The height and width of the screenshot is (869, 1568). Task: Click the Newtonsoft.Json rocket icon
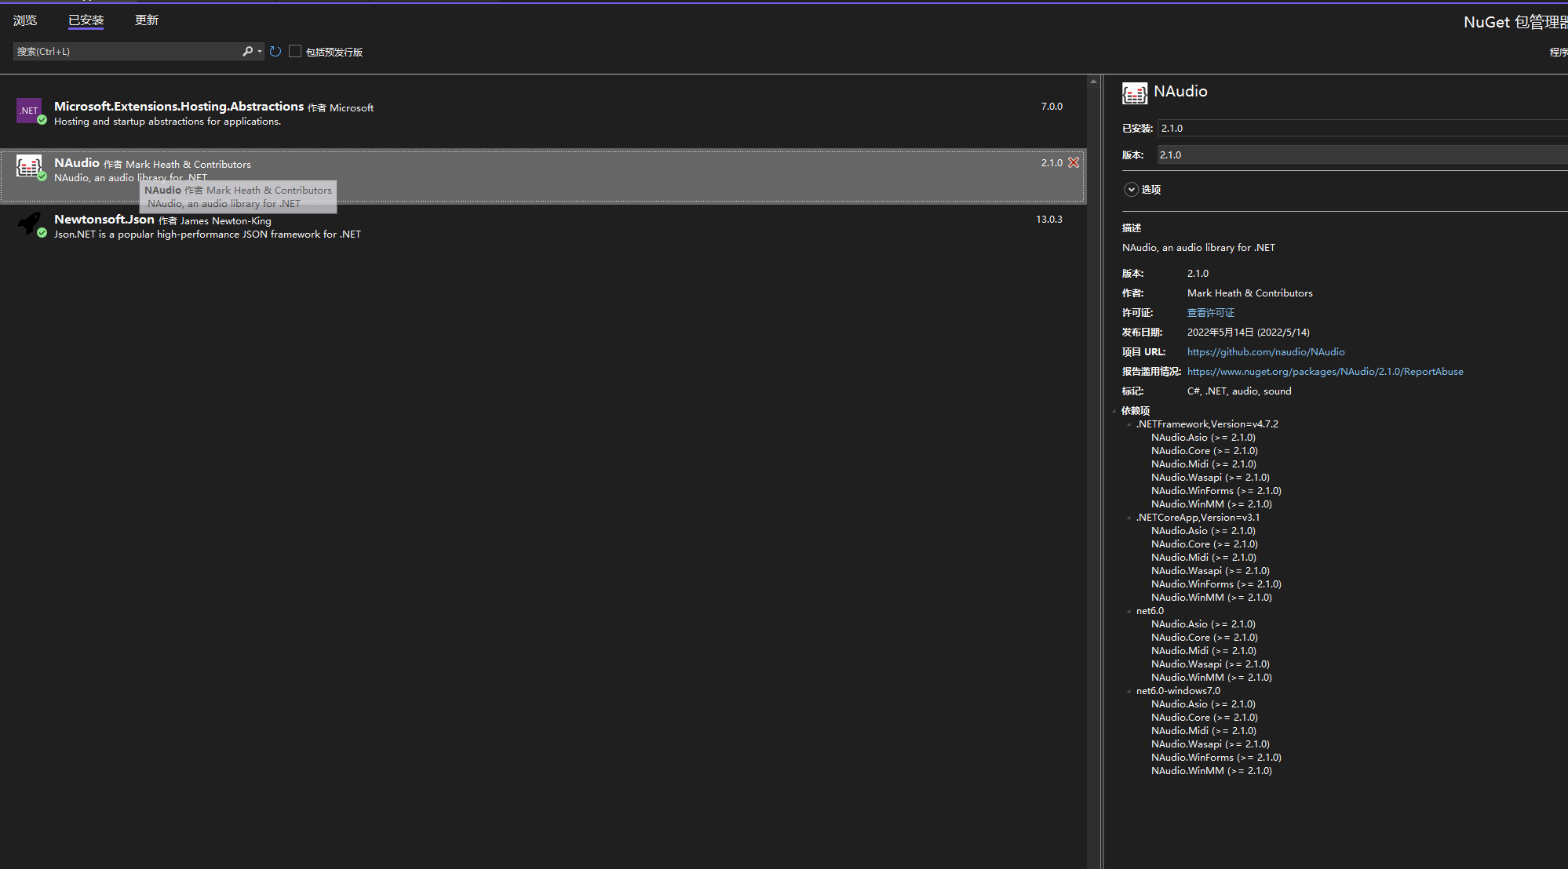pyautogui.click(x=30, y=224)
